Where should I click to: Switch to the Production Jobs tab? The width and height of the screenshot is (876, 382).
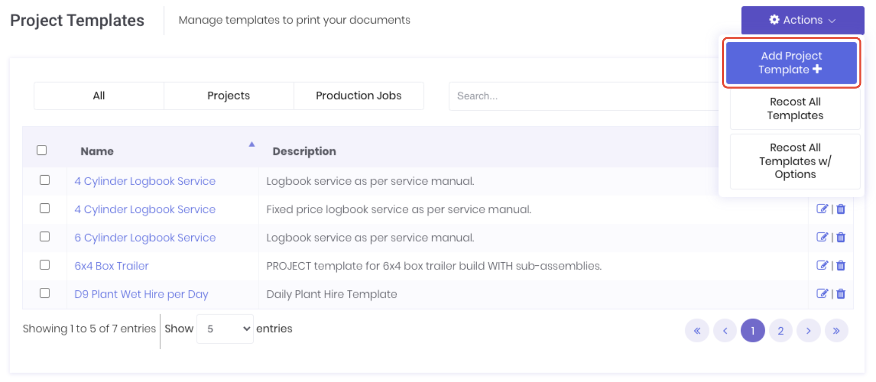tap(358, 96)
